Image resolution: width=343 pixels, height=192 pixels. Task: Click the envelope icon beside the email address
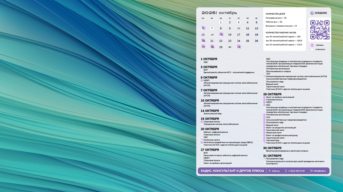311,171
